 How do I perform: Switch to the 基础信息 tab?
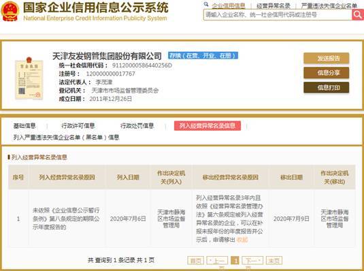tap(24, 126)
